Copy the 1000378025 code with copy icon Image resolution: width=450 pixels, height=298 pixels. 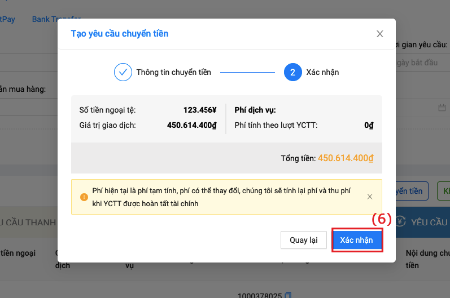(x=288, y=295)
